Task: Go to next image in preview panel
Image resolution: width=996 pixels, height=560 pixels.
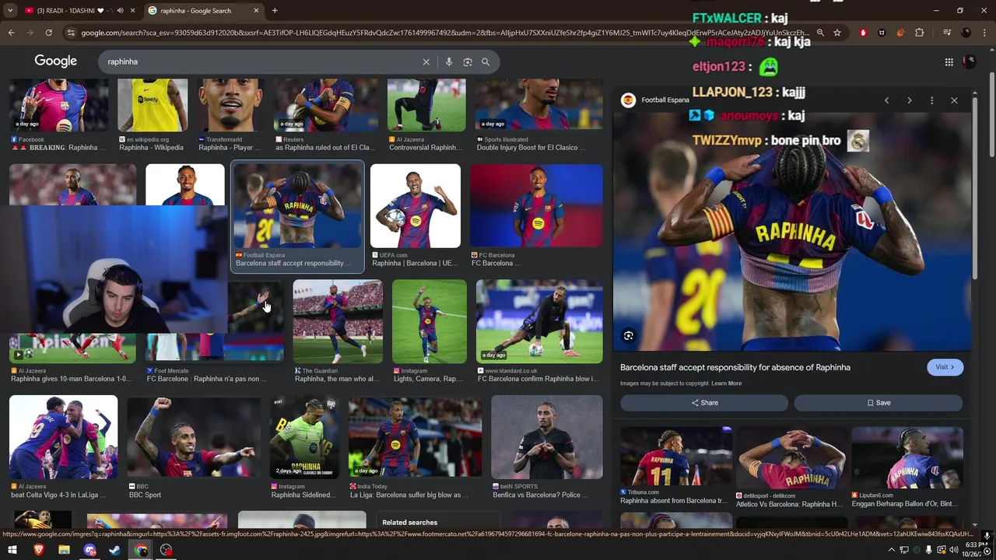Action: pyautogui.click(x=909, y=100)
